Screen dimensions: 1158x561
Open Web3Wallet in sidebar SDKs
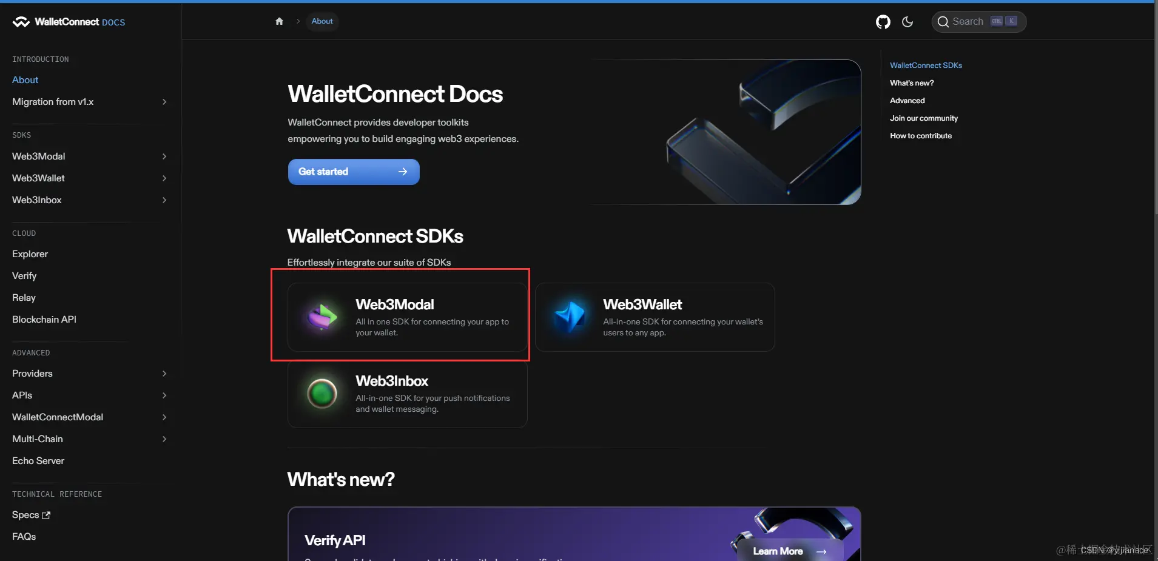[38, 178]
